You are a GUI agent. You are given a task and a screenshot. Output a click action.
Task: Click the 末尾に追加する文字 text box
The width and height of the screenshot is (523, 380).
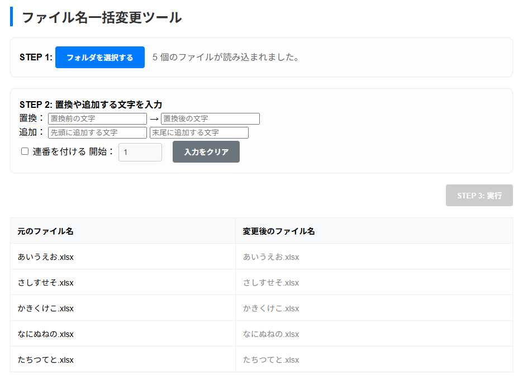pos(199,133)
